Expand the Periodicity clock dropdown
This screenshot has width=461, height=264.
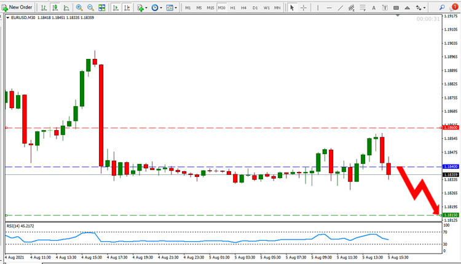point(157,8)
